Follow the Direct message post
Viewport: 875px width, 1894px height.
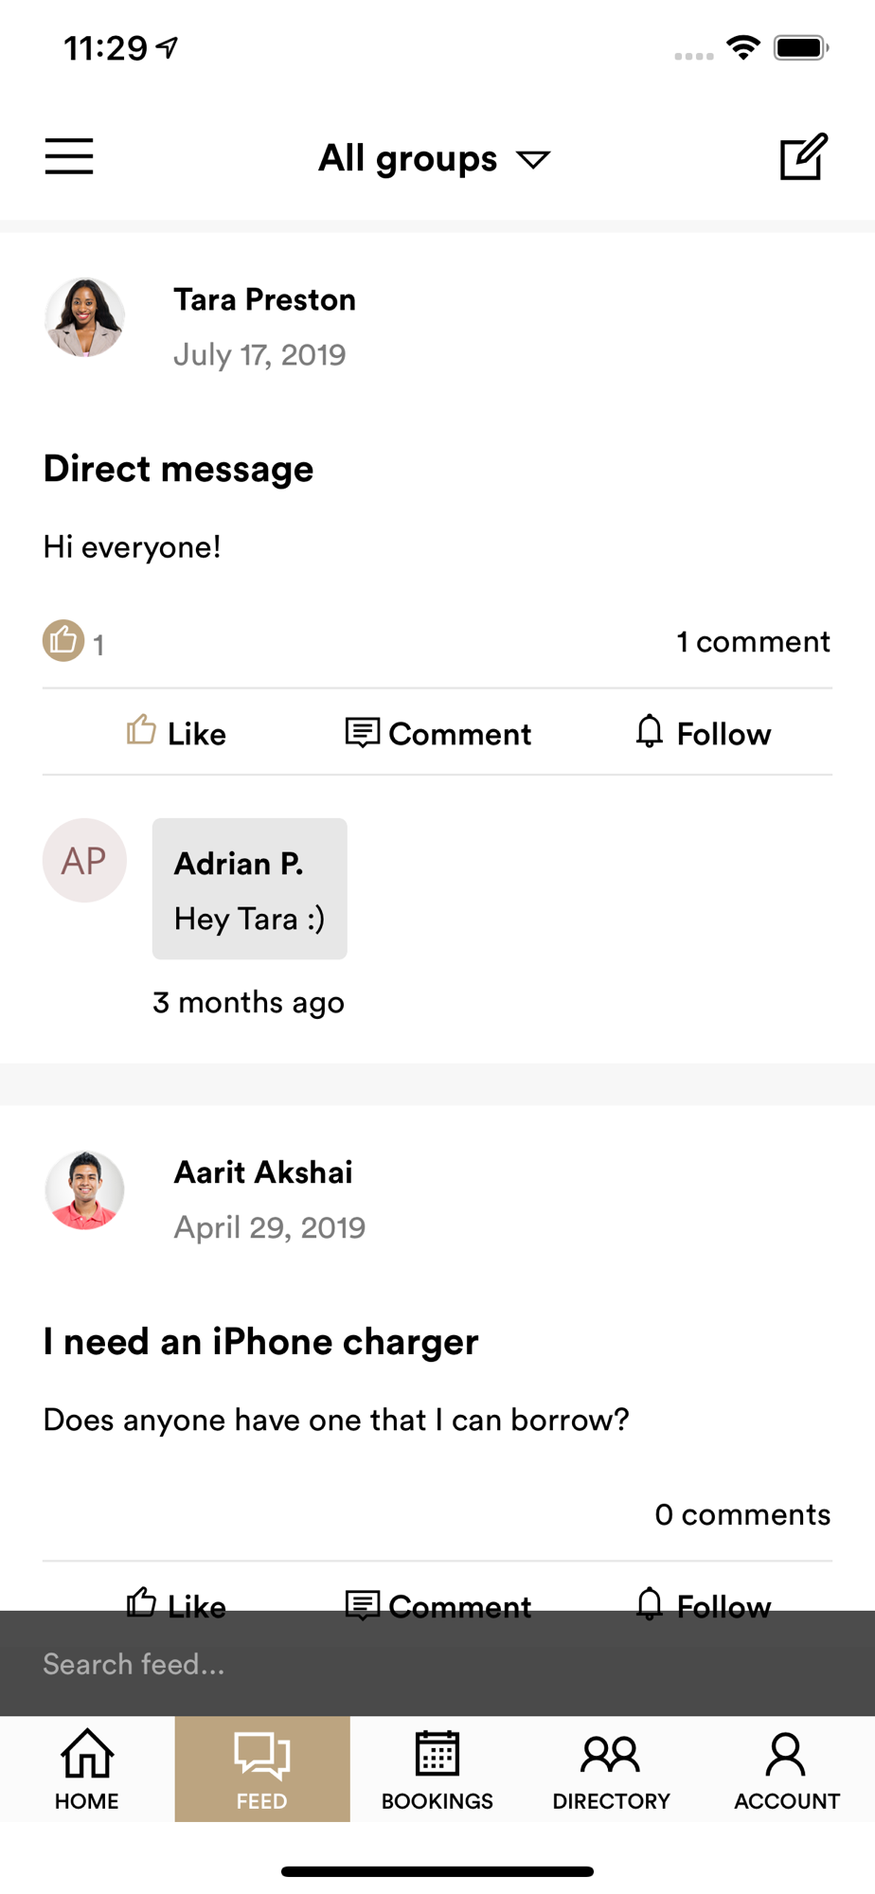(x=704, y=733)
